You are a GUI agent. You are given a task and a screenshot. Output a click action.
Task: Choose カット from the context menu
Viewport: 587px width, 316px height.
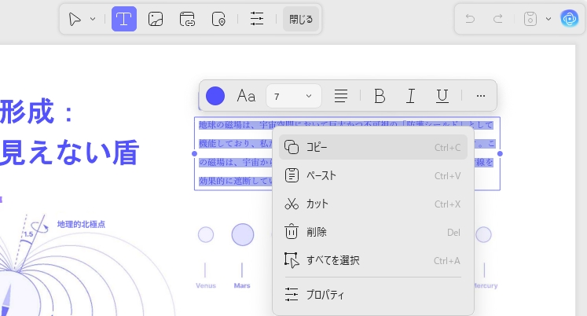tap(372, 204)
